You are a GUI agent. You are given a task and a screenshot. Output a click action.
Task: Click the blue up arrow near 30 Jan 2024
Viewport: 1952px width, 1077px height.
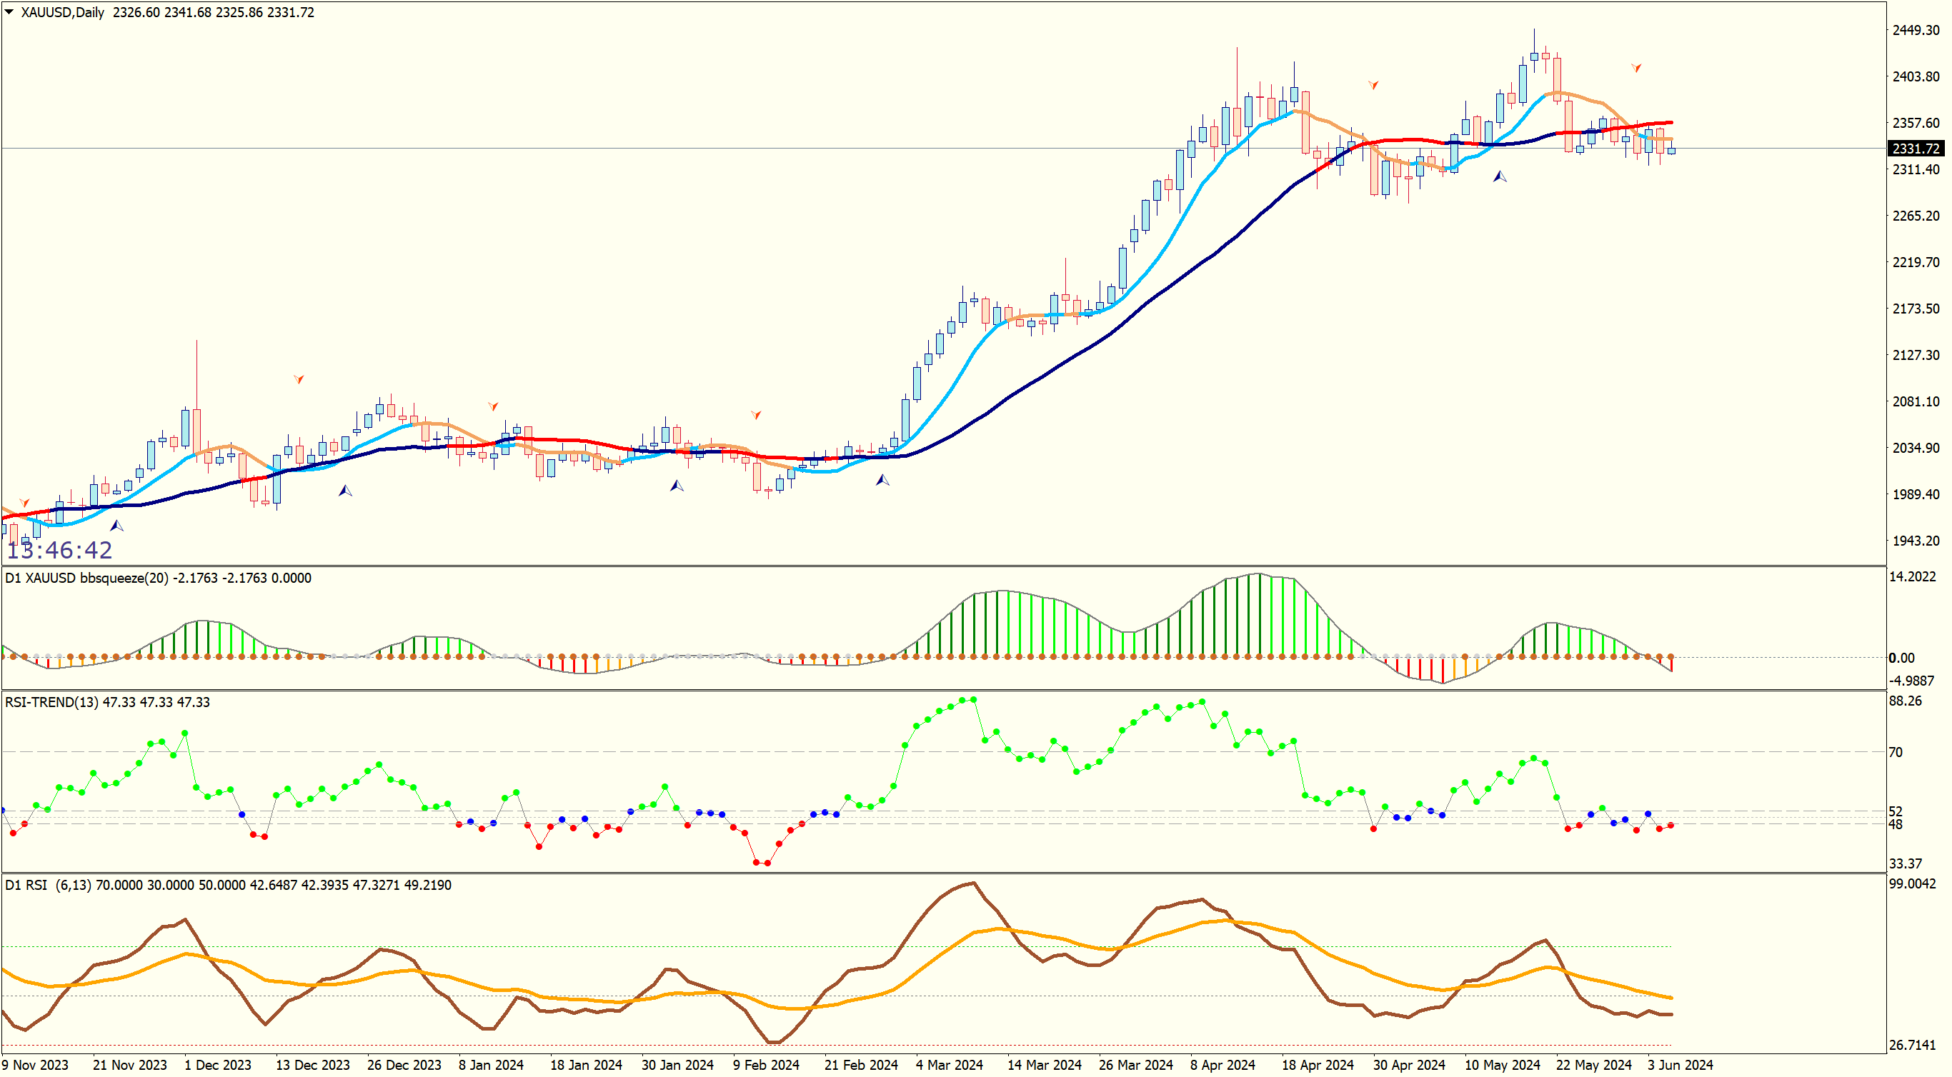point(677,486)
